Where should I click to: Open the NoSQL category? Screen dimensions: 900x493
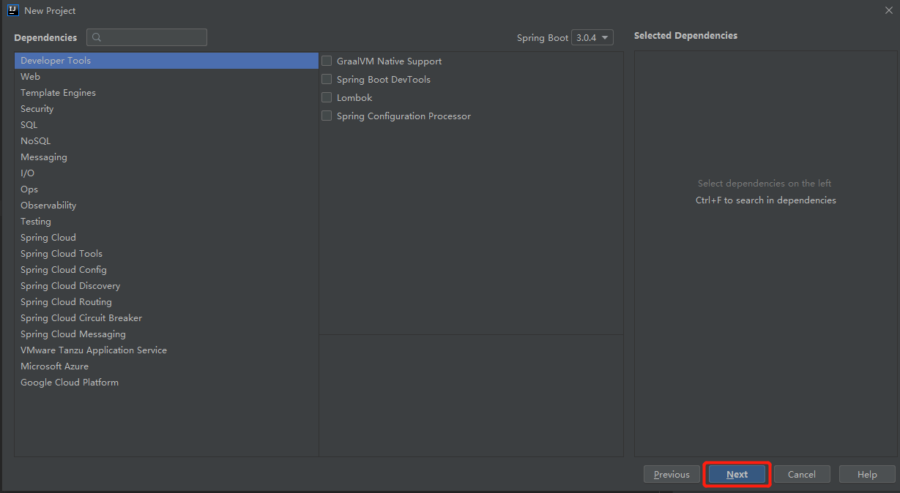tap(36, 141)
